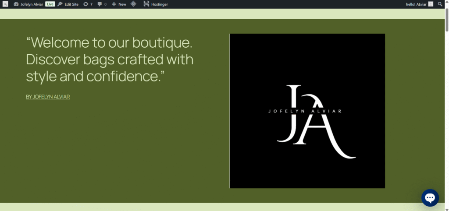Click the JA logo image
This screenshot has height=211, width=449.
[x=307, y=111]
